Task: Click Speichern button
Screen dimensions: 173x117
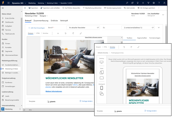Action: pos(33,8)
